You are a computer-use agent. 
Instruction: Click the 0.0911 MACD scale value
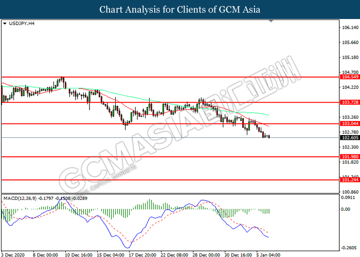348,197
